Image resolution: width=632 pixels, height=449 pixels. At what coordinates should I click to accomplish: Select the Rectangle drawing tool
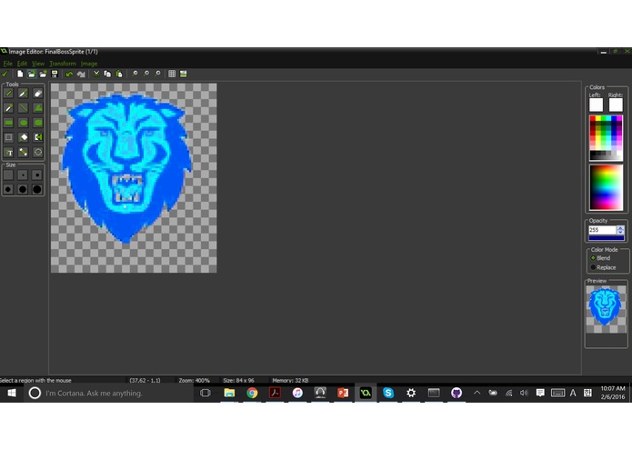tap(8, 123)
